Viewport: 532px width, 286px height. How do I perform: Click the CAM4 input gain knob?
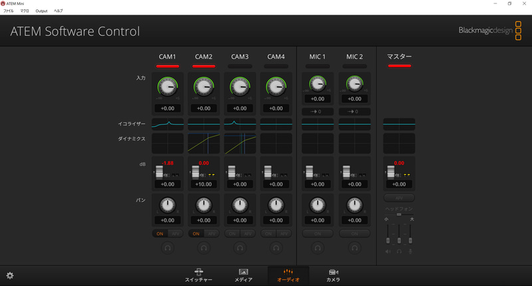[276, 87]
